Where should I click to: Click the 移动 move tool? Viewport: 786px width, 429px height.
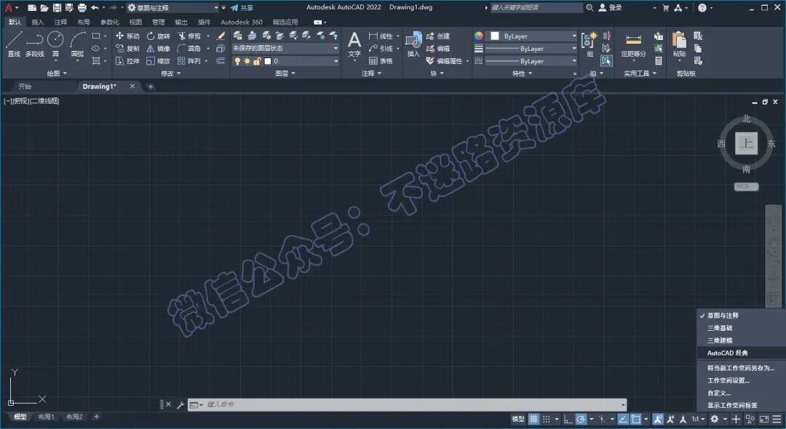click(x=128, y=36)
